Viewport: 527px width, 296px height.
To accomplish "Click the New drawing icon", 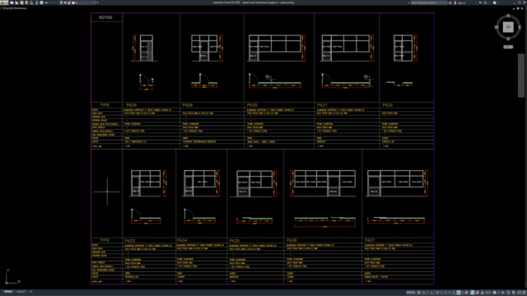I will pyautogui.click(x=12, y=2).
